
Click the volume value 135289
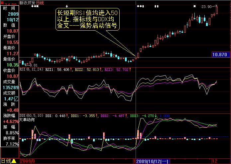pos(11,87)
